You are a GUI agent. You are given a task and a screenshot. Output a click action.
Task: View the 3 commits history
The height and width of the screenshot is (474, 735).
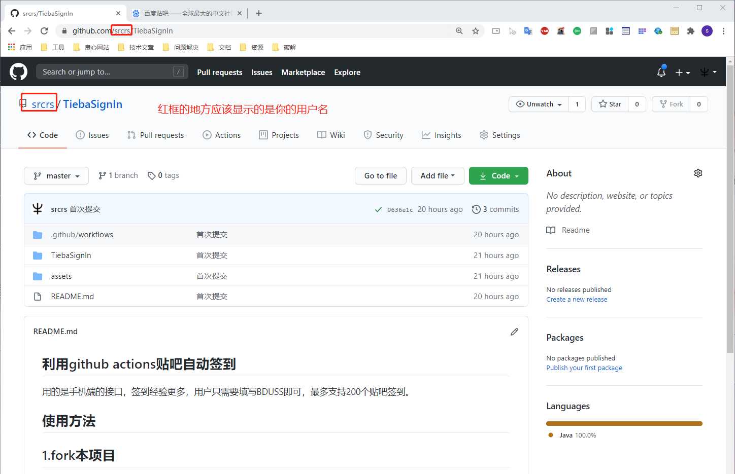(495, 209)
